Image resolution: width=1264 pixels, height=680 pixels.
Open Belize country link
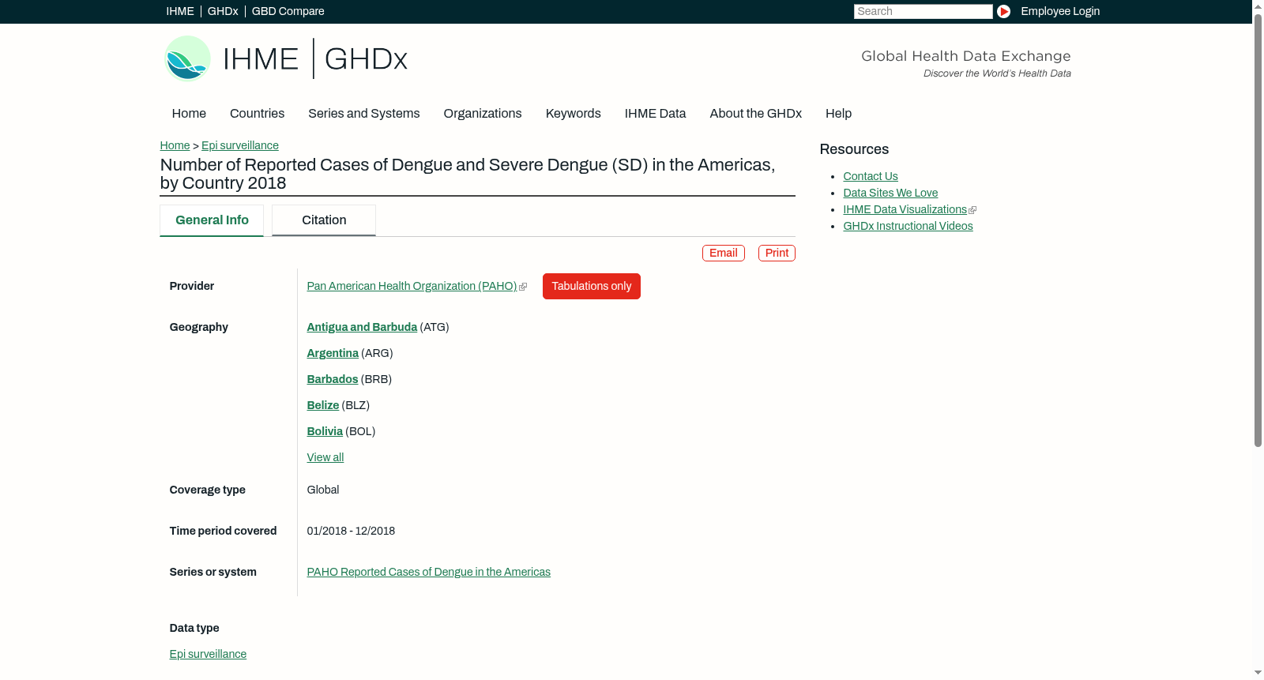323,405
